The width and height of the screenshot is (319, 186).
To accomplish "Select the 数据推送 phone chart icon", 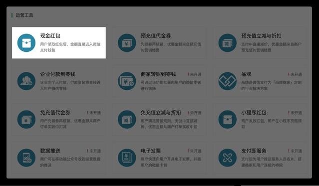I will tap(26, 158).
